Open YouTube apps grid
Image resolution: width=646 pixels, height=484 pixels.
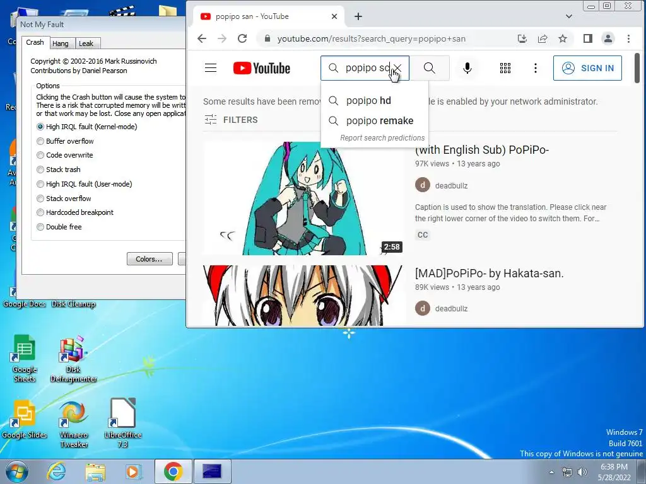[505, 68]
